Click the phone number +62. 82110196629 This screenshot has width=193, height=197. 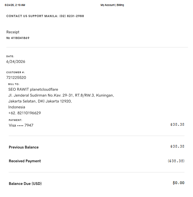pyautogui.click(x=25, y=113)
